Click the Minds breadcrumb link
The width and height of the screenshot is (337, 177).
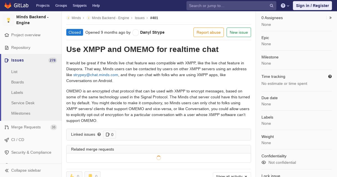76,18
